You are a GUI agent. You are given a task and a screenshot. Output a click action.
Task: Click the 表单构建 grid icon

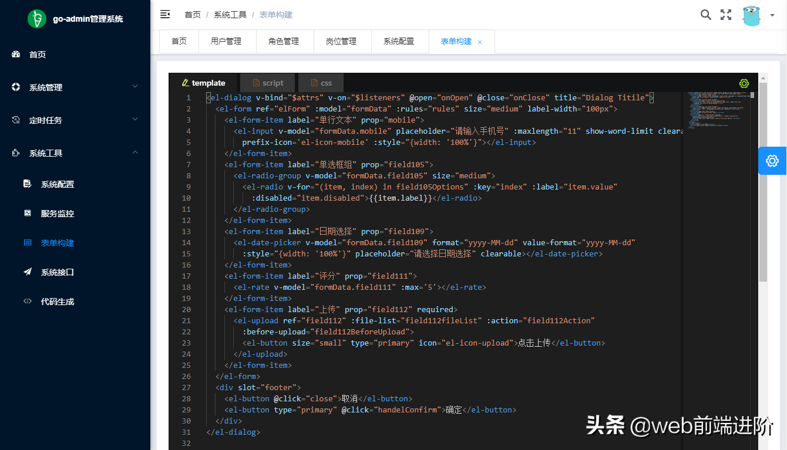(28, 242)
